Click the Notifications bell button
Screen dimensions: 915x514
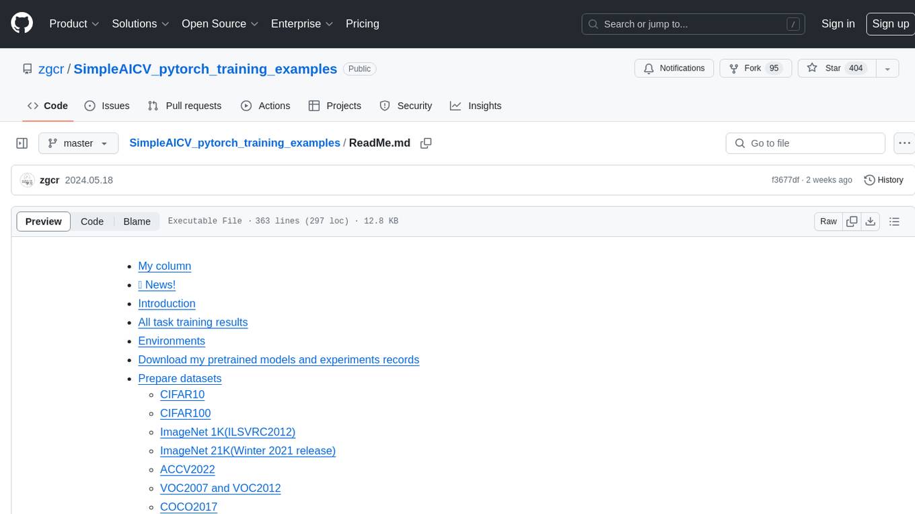tap(674, 68)
